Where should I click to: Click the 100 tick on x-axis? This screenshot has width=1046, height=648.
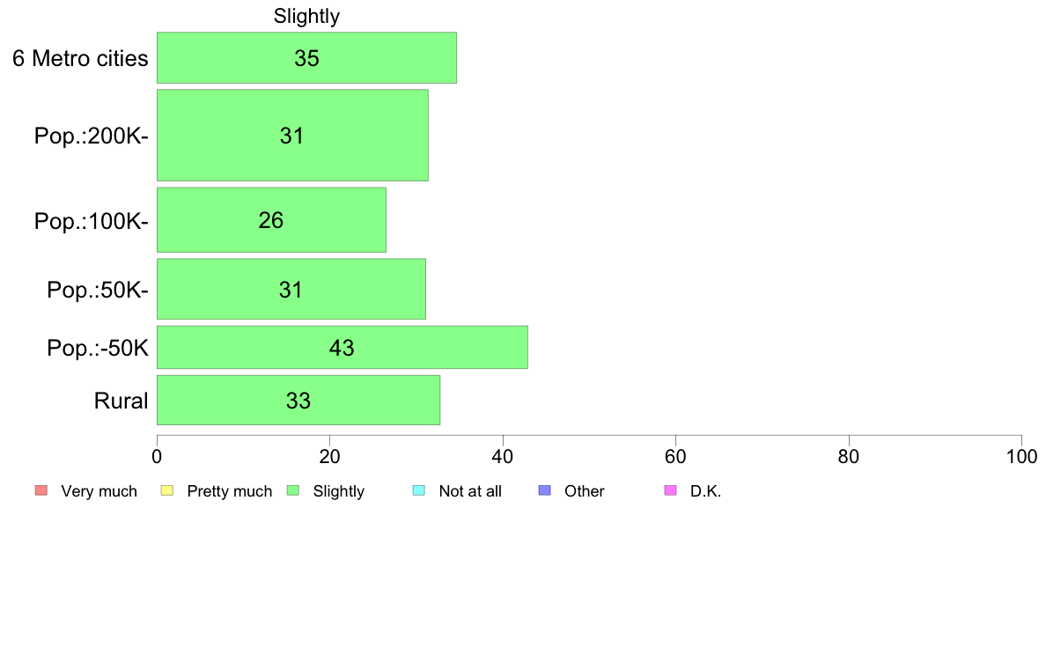(x=1021, y=456)
